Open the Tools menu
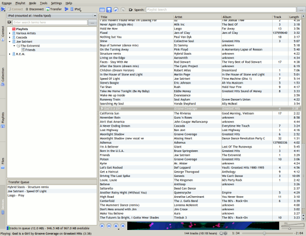 (x=44, y=3)
